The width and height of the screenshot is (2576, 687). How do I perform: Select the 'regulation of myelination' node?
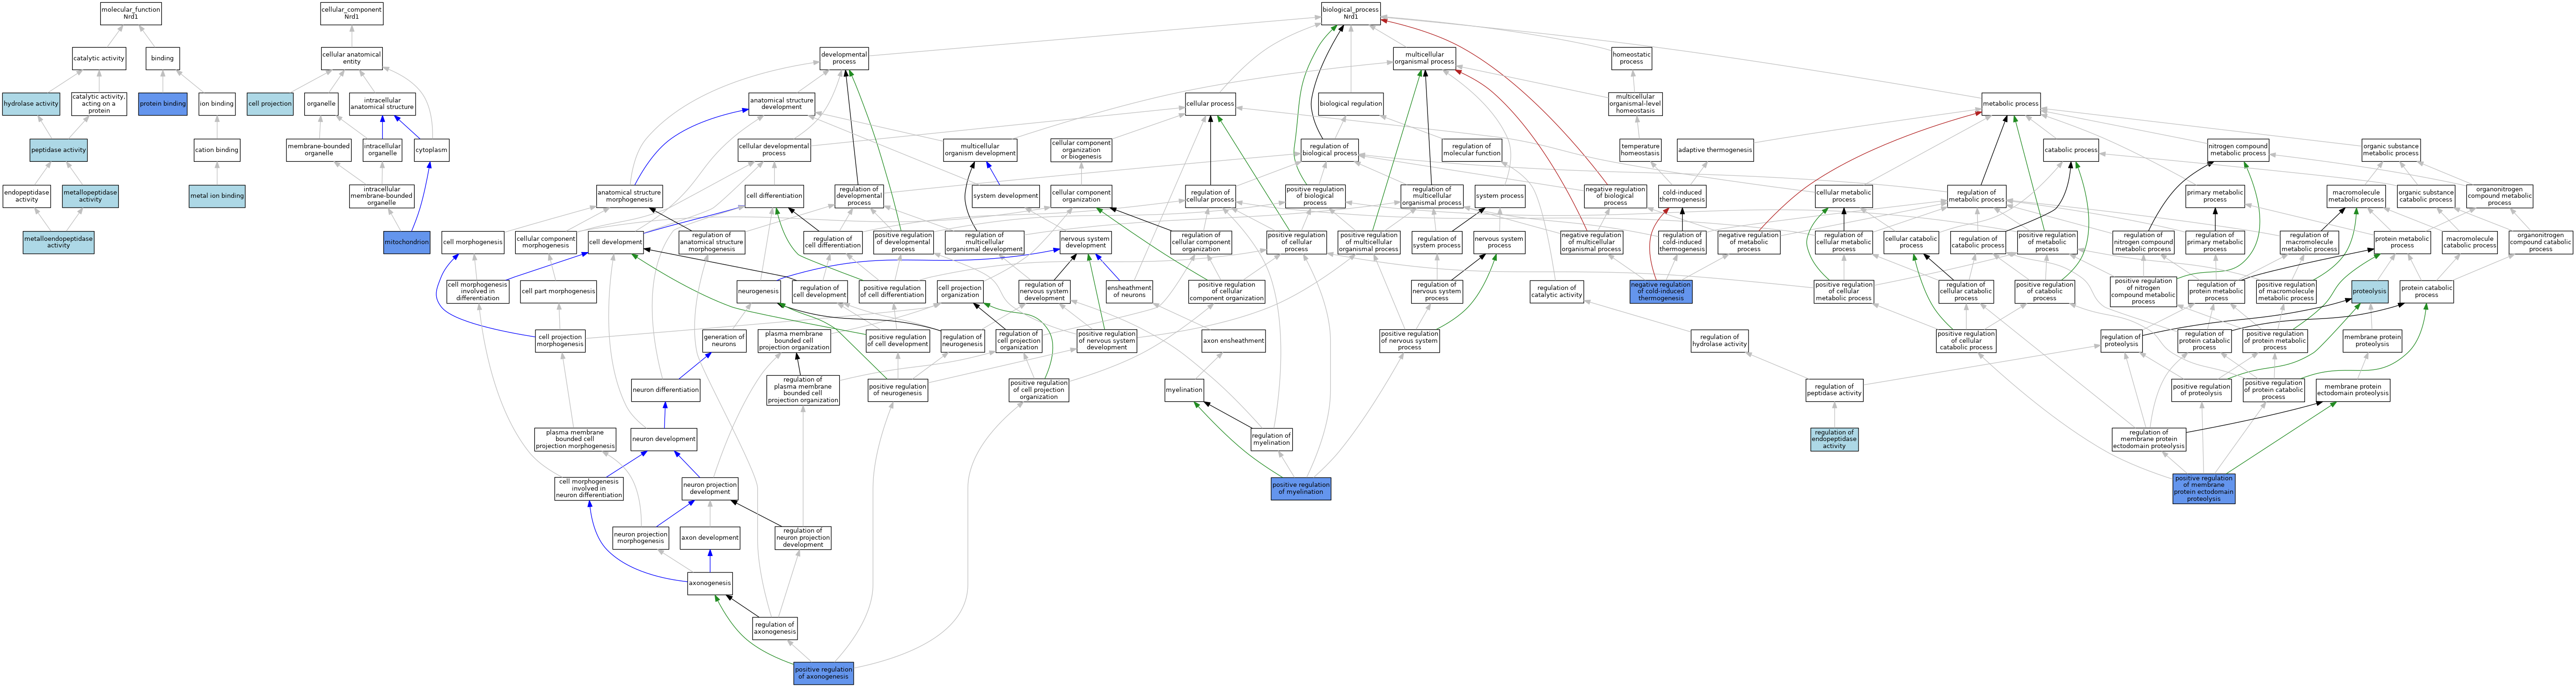(x=1272, y=439)
